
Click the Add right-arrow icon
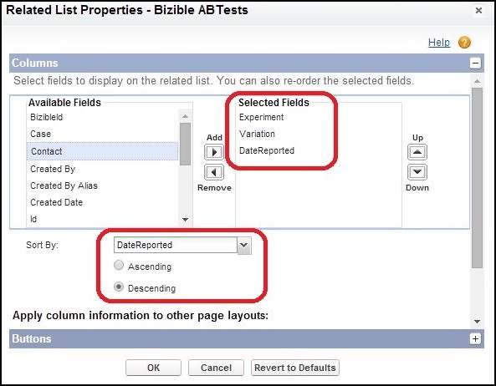[214, 152]
